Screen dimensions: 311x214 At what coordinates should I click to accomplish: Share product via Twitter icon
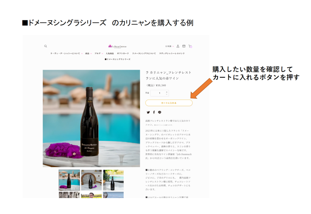(x=148, y=112)
